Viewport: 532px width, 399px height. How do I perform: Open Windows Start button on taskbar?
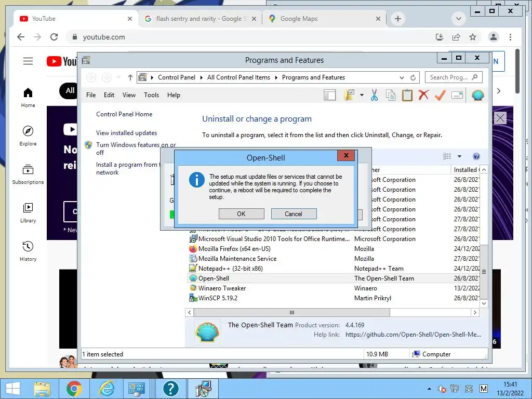point(13,389)
